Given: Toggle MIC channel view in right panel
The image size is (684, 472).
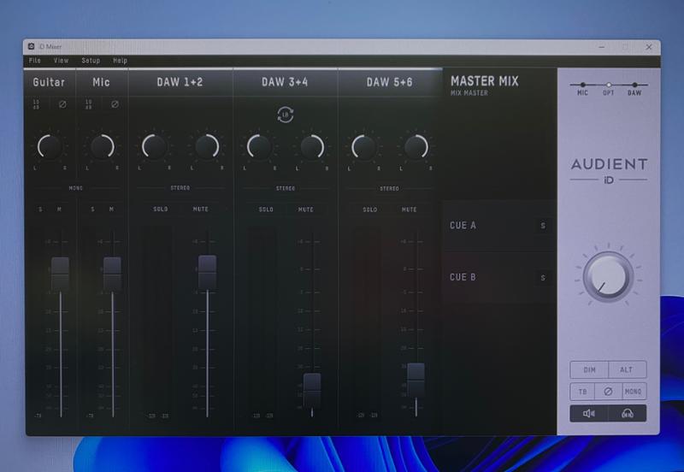Looking at the screenshot, I should 583,89.
